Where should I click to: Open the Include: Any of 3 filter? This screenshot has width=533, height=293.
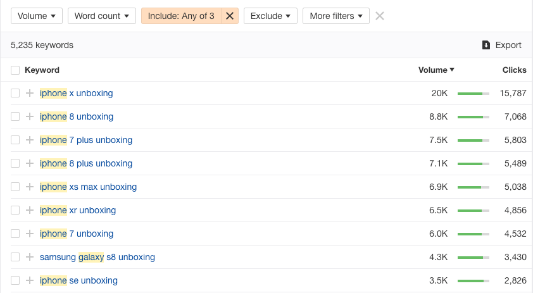(x=181, y=16)
